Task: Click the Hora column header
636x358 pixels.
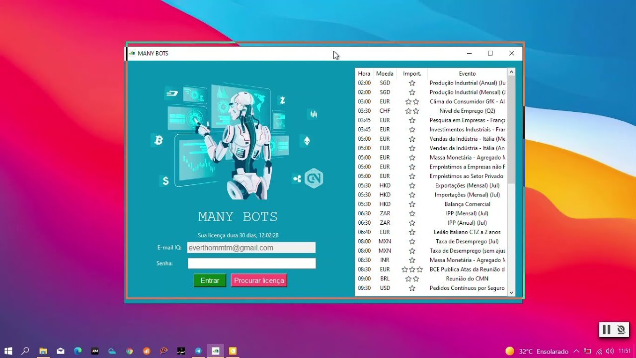Action: [364, 73]
